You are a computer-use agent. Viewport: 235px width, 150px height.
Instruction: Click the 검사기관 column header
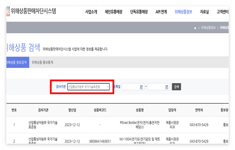[43, 110]
